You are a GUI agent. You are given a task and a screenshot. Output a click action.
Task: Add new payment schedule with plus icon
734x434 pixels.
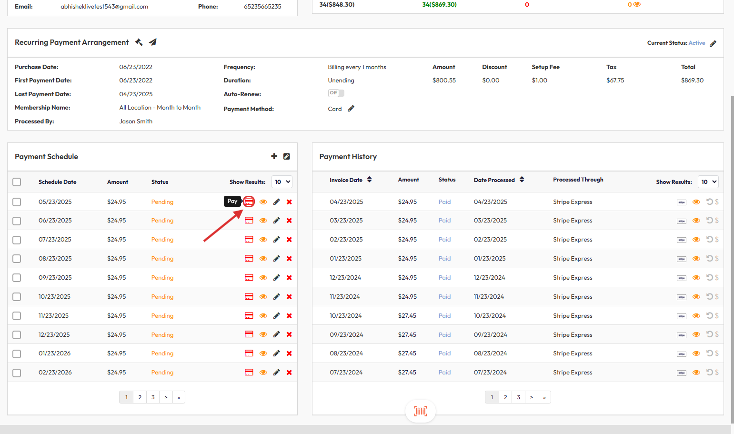(x=274, y=156)
